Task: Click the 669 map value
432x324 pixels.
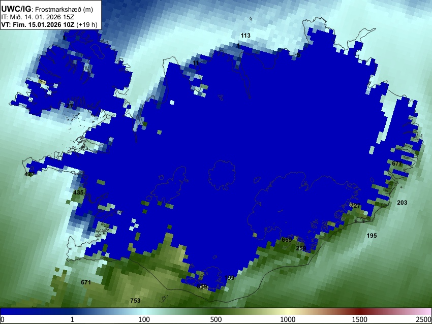Action: pyautogui.click(x=287, y=240)
